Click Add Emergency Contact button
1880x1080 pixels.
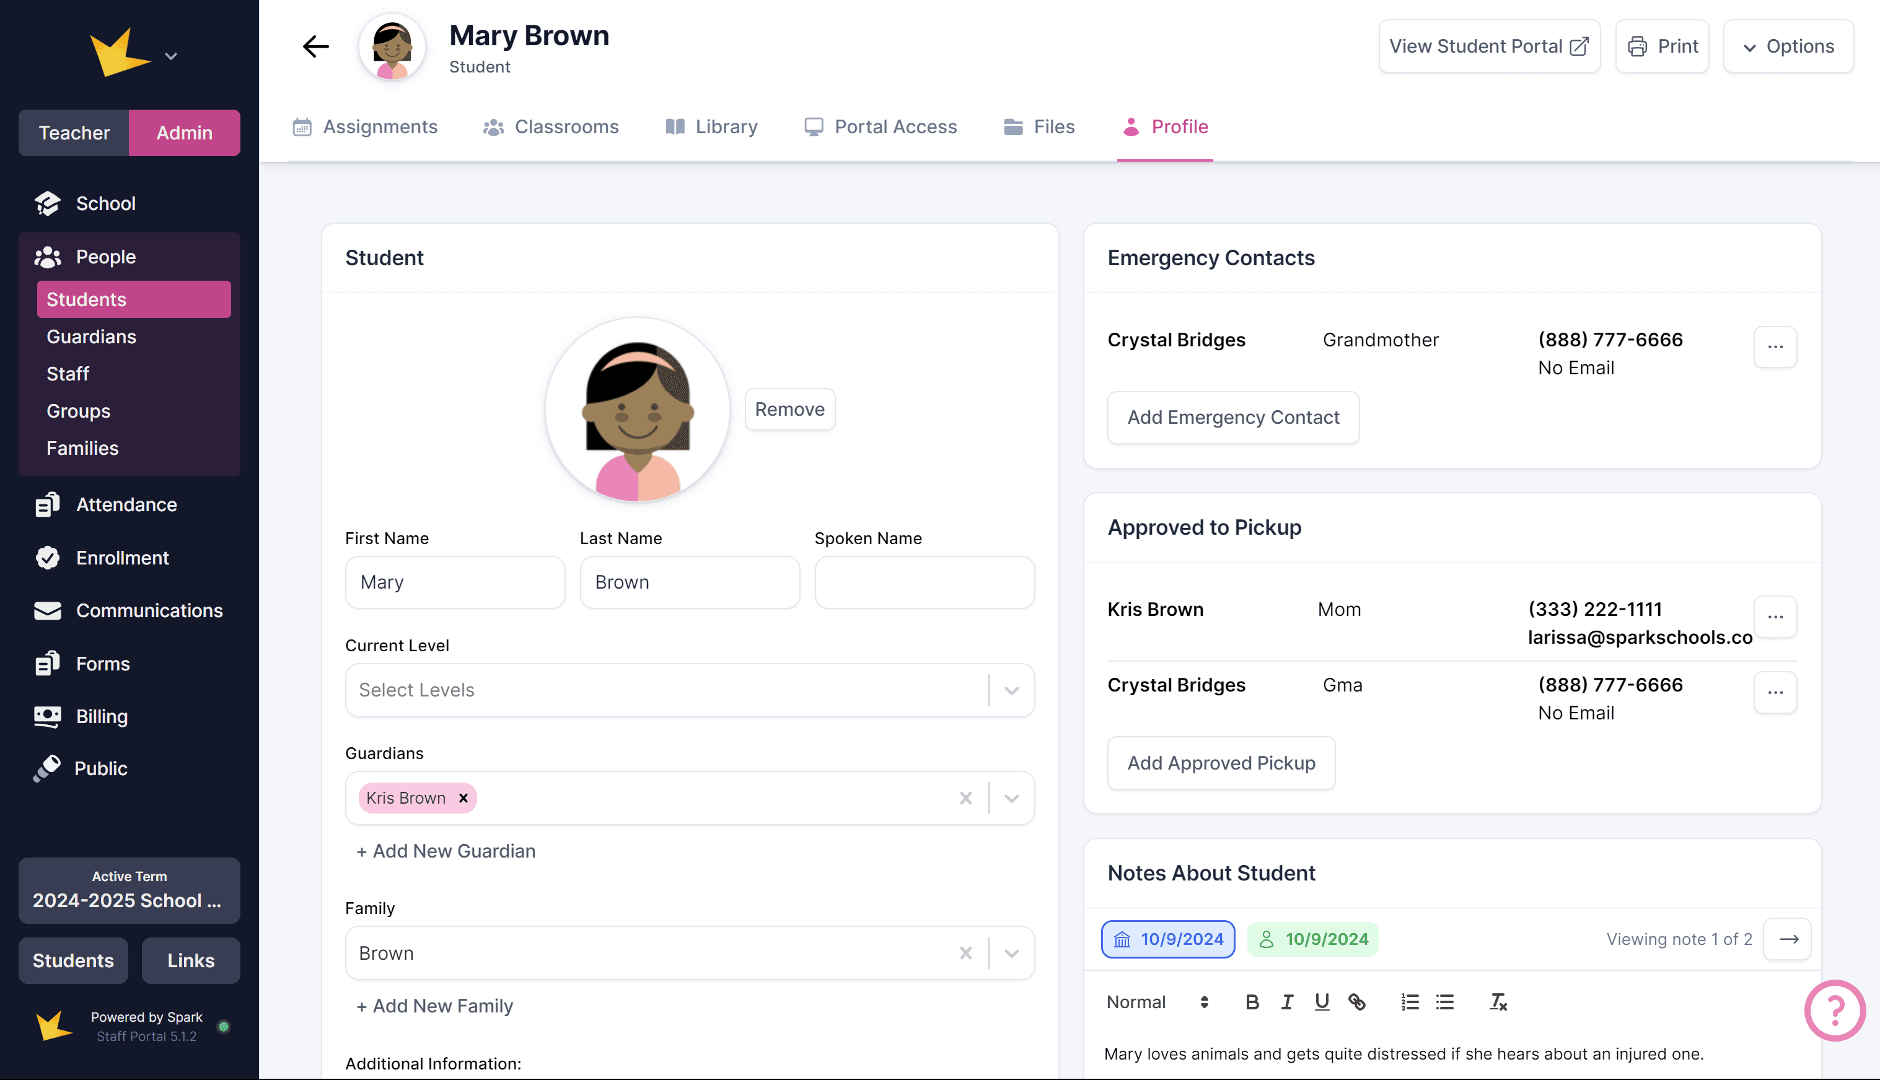[x=1232, y=418]
